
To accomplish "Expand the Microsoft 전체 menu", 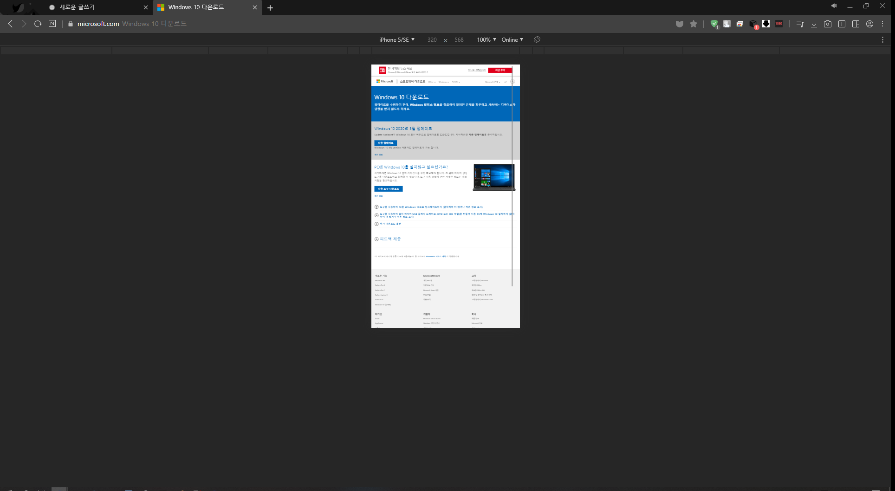I will pyautogui.click(x=493, y=82).
